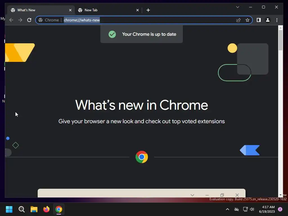Click the Chrome logo in page center
Viewport: 288px width, 216px height.
click(x=142, y=157)
